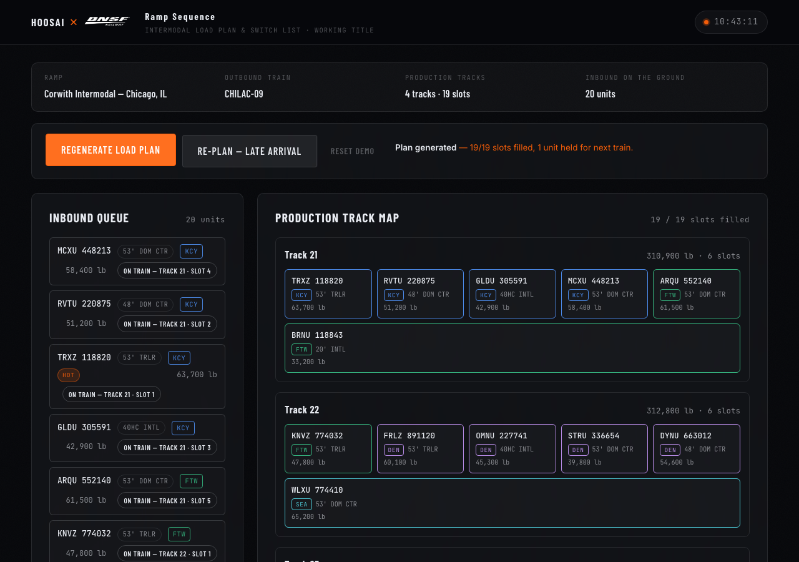Image resolution: width=799 pixels, height=562 pixels.
Task: Click FTW tag on KNVZ 774032 queue row
Action: click(179, 534)
